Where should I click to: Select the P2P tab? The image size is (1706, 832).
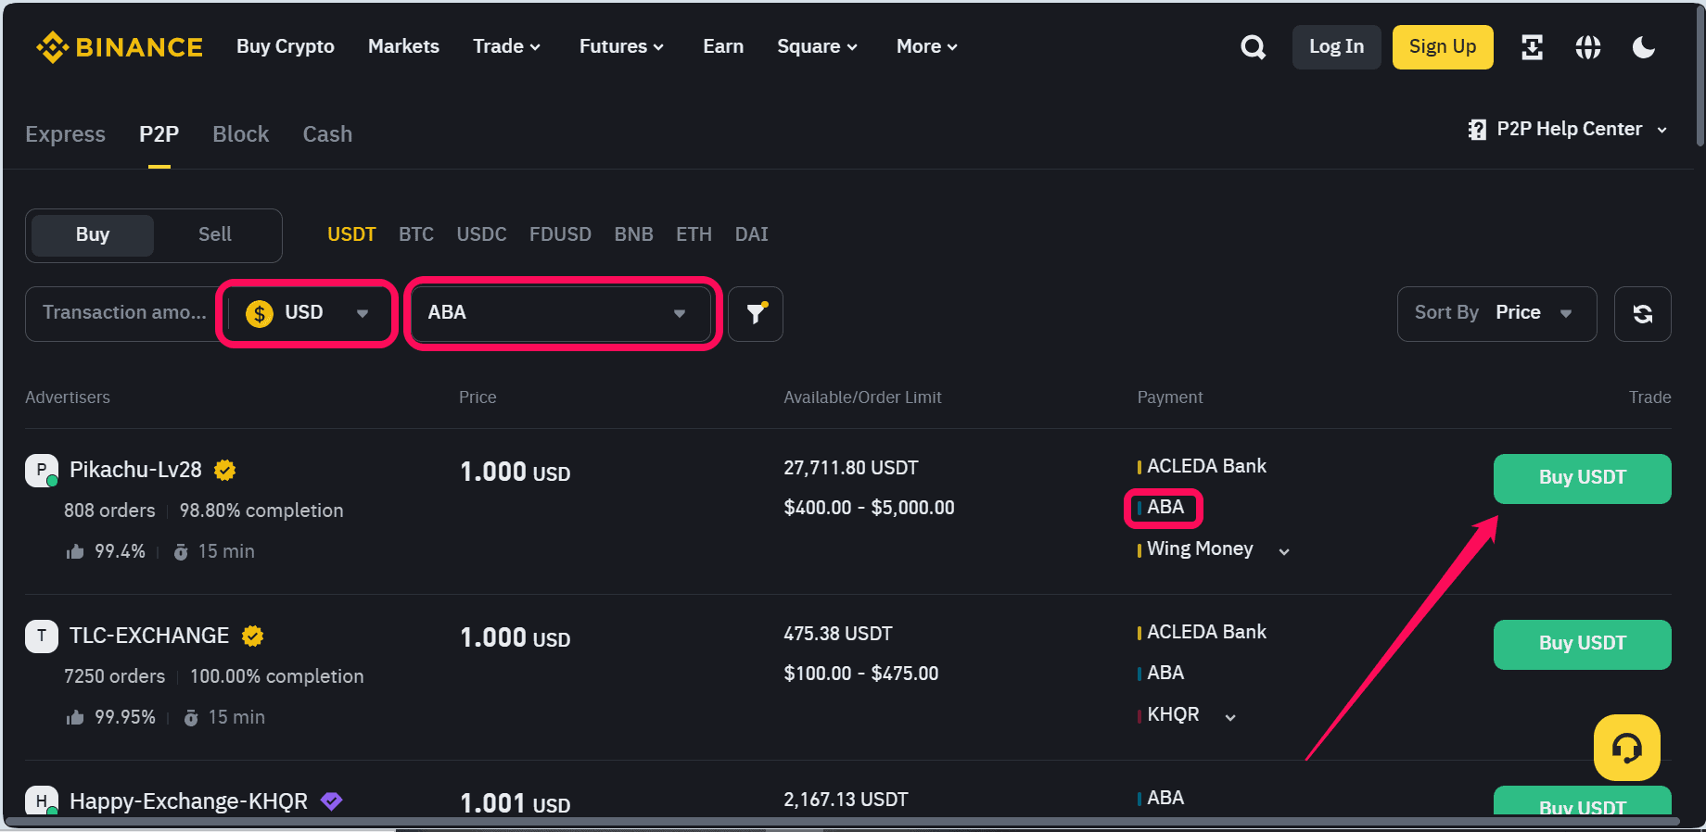(159, 134)
